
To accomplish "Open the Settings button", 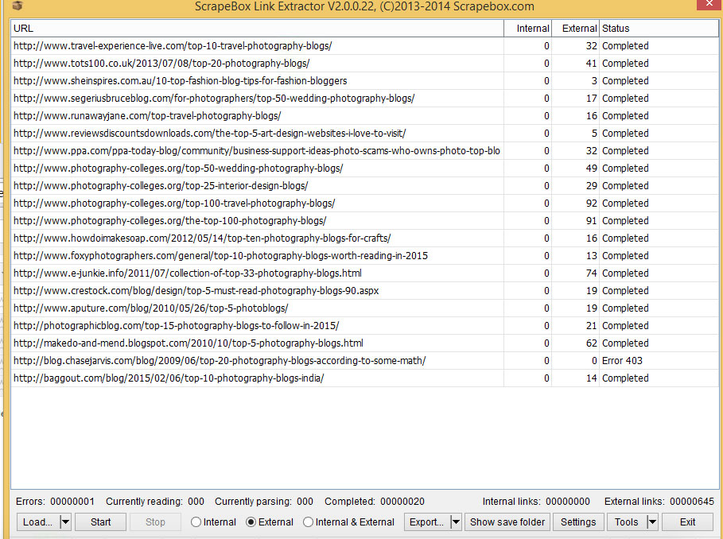I will (578, 522).
